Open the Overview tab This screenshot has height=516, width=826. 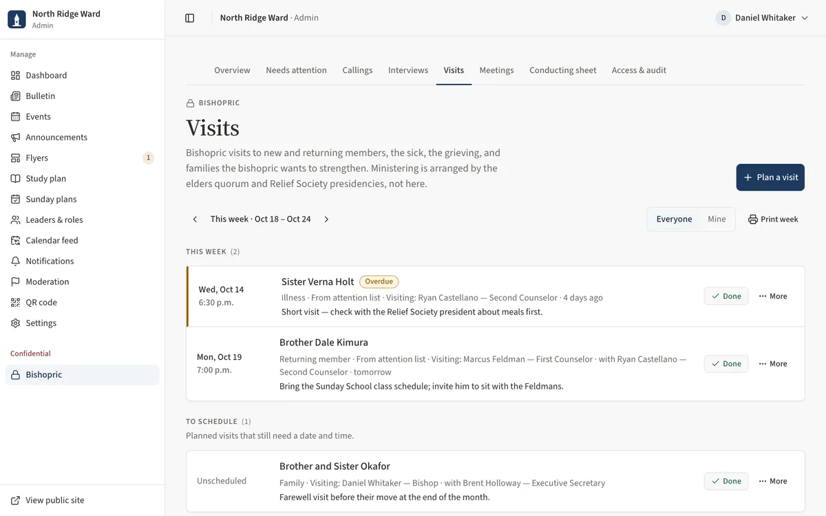[232, 70]
